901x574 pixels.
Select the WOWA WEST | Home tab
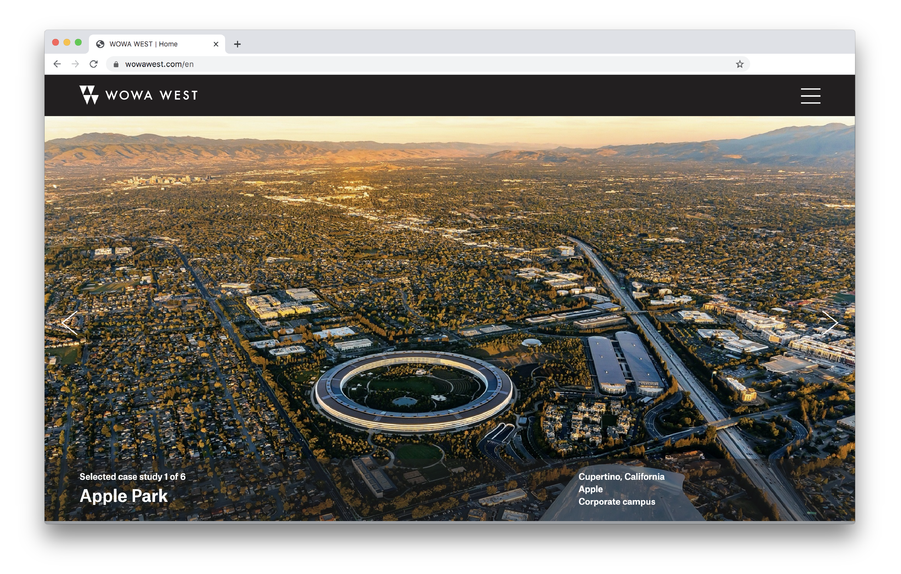(x=157, y=44)
